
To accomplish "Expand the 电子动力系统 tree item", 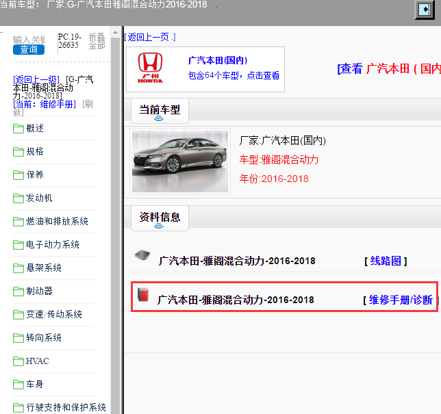I will pos(53,245).
